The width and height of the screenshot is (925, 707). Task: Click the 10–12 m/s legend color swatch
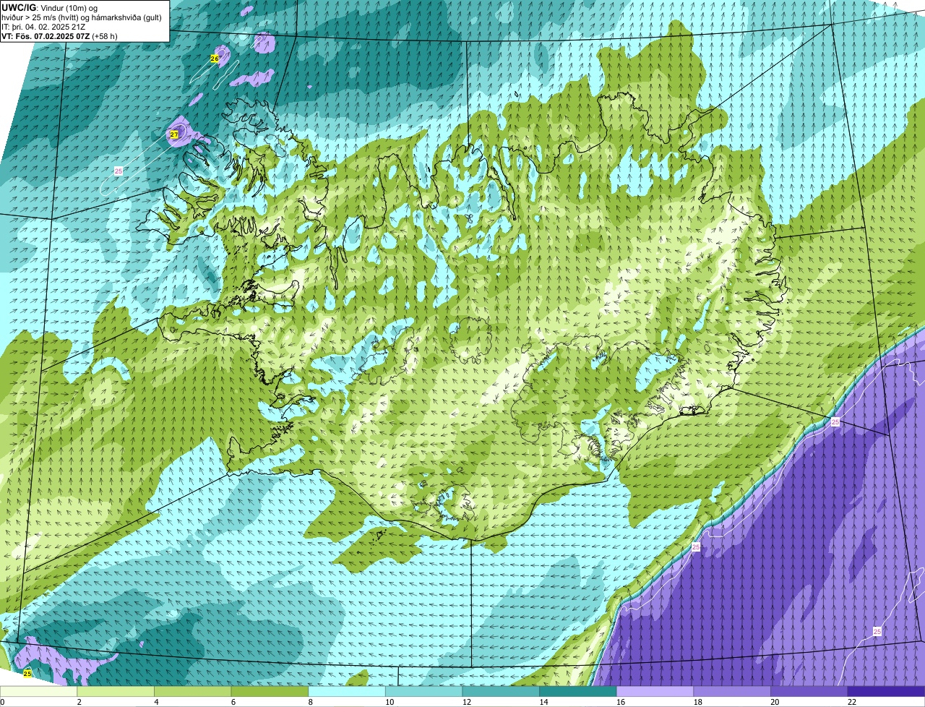423,691
